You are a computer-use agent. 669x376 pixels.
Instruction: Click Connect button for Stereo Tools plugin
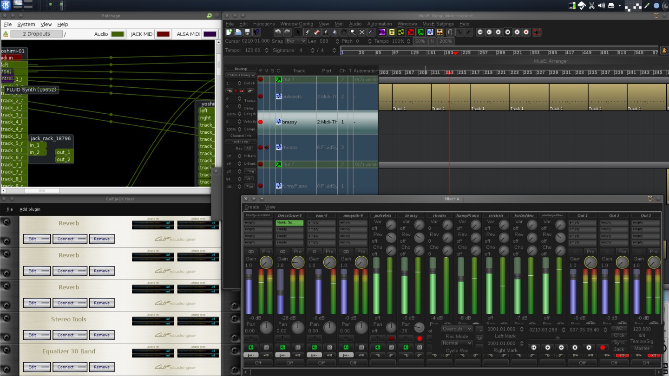coord(69,335)
